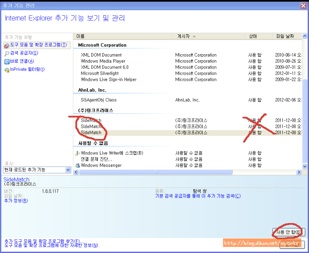Click the horizontal scrollbar thumb
309x253 pixels.
[x=156, y=172]
